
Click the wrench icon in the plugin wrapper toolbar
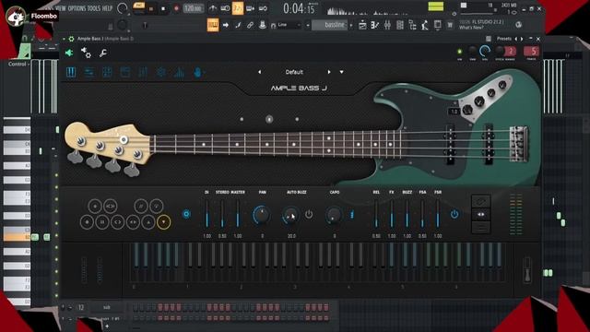point(102,53)
